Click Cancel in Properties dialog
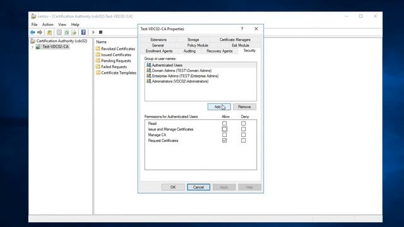This screenshot has width=404, height=227. pos(198,187)
